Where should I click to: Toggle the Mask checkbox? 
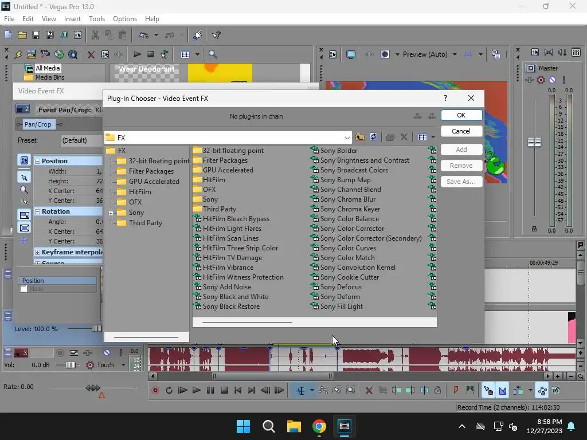click(24, 289)
